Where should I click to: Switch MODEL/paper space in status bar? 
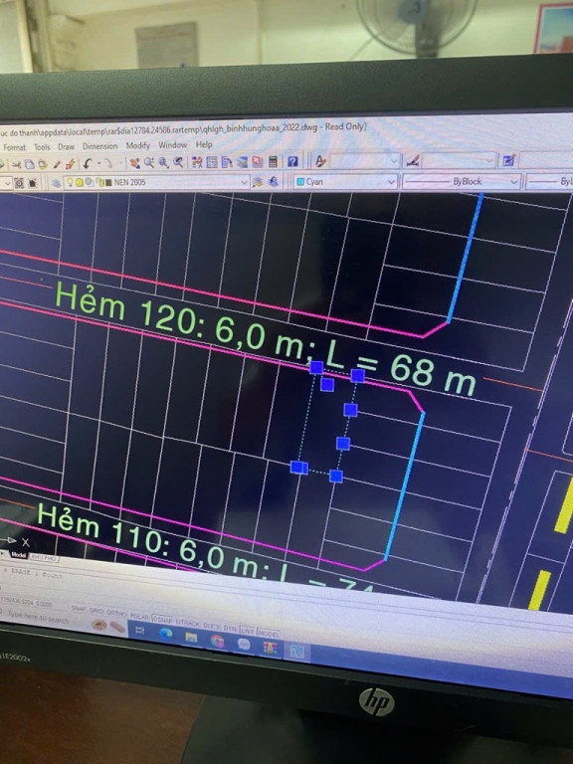269,633
